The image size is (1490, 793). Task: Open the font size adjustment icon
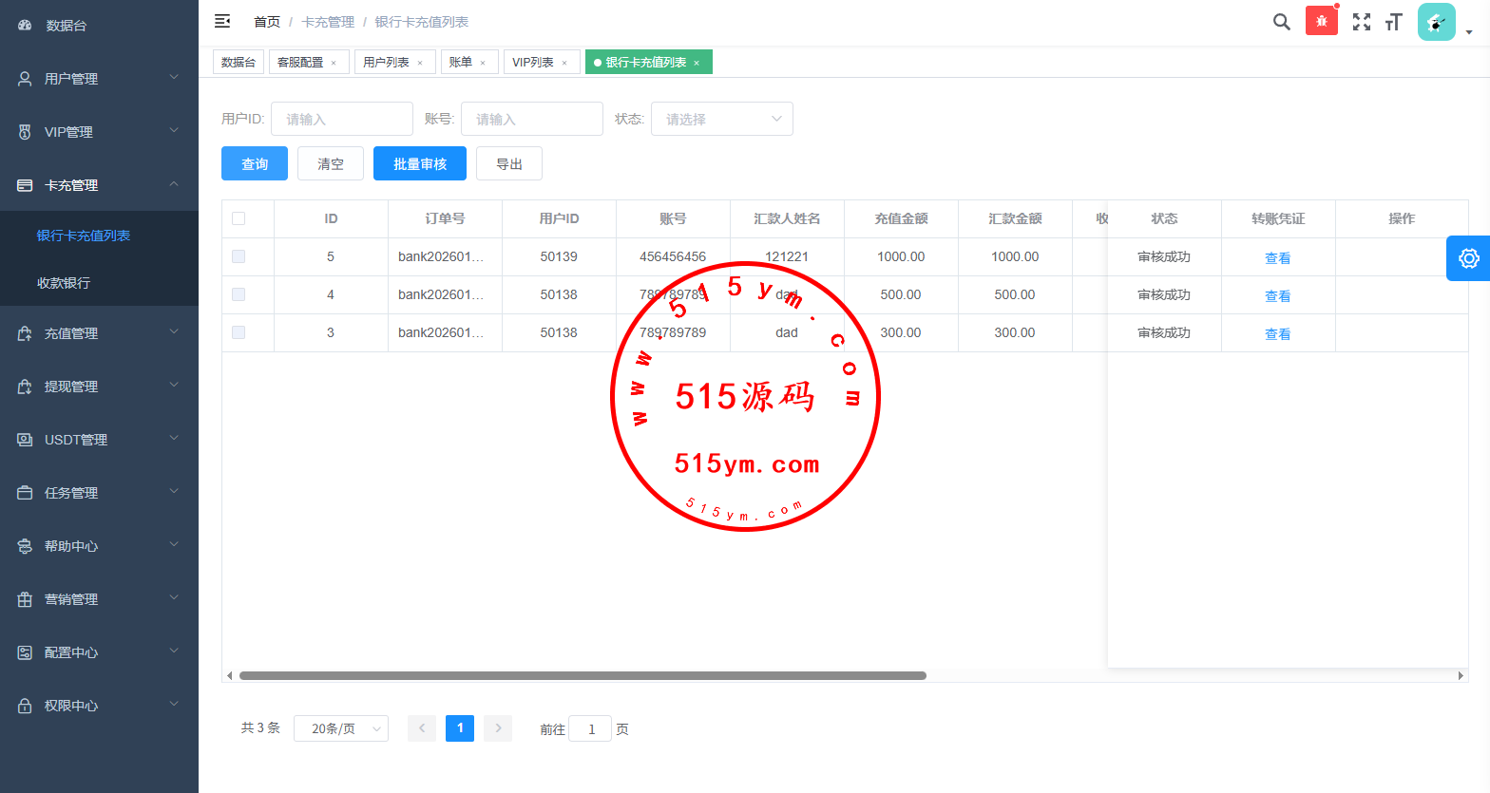(x=1394, y=22)
